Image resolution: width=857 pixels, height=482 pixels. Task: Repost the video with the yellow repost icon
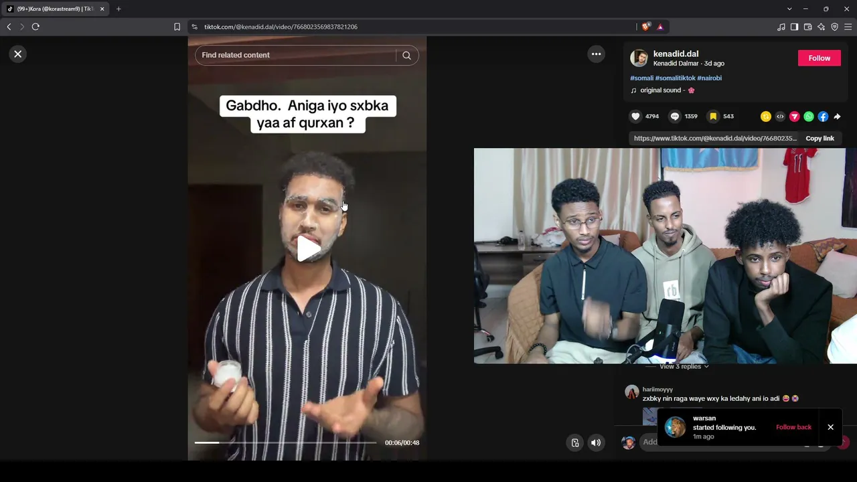coord(766,116)
